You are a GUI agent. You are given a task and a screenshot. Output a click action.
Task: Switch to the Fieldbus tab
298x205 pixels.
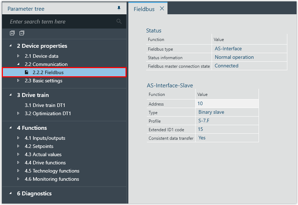(x=144, y=9)
